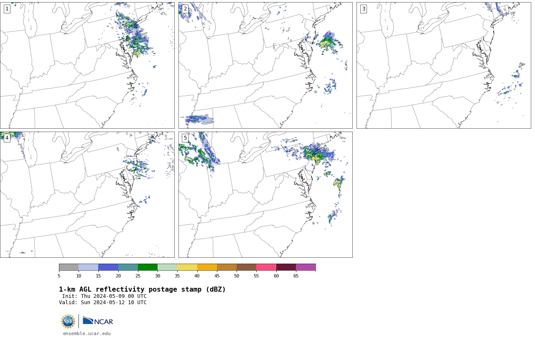Click the colorbar tick label 65
Screen dimensions: 535x338
click(x=296, y=276)
